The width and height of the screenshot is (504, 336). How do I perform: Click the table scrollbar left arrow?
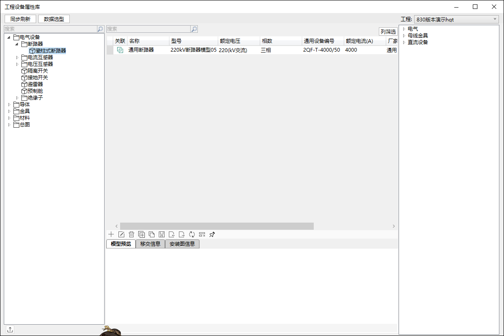[x=117, y=226]
